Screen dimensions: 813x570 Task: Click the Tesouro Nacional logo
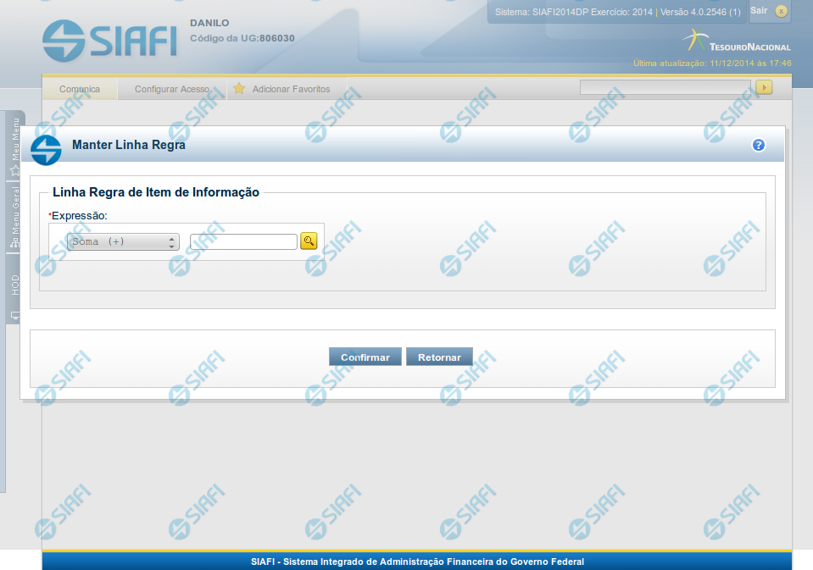(737, 41)
